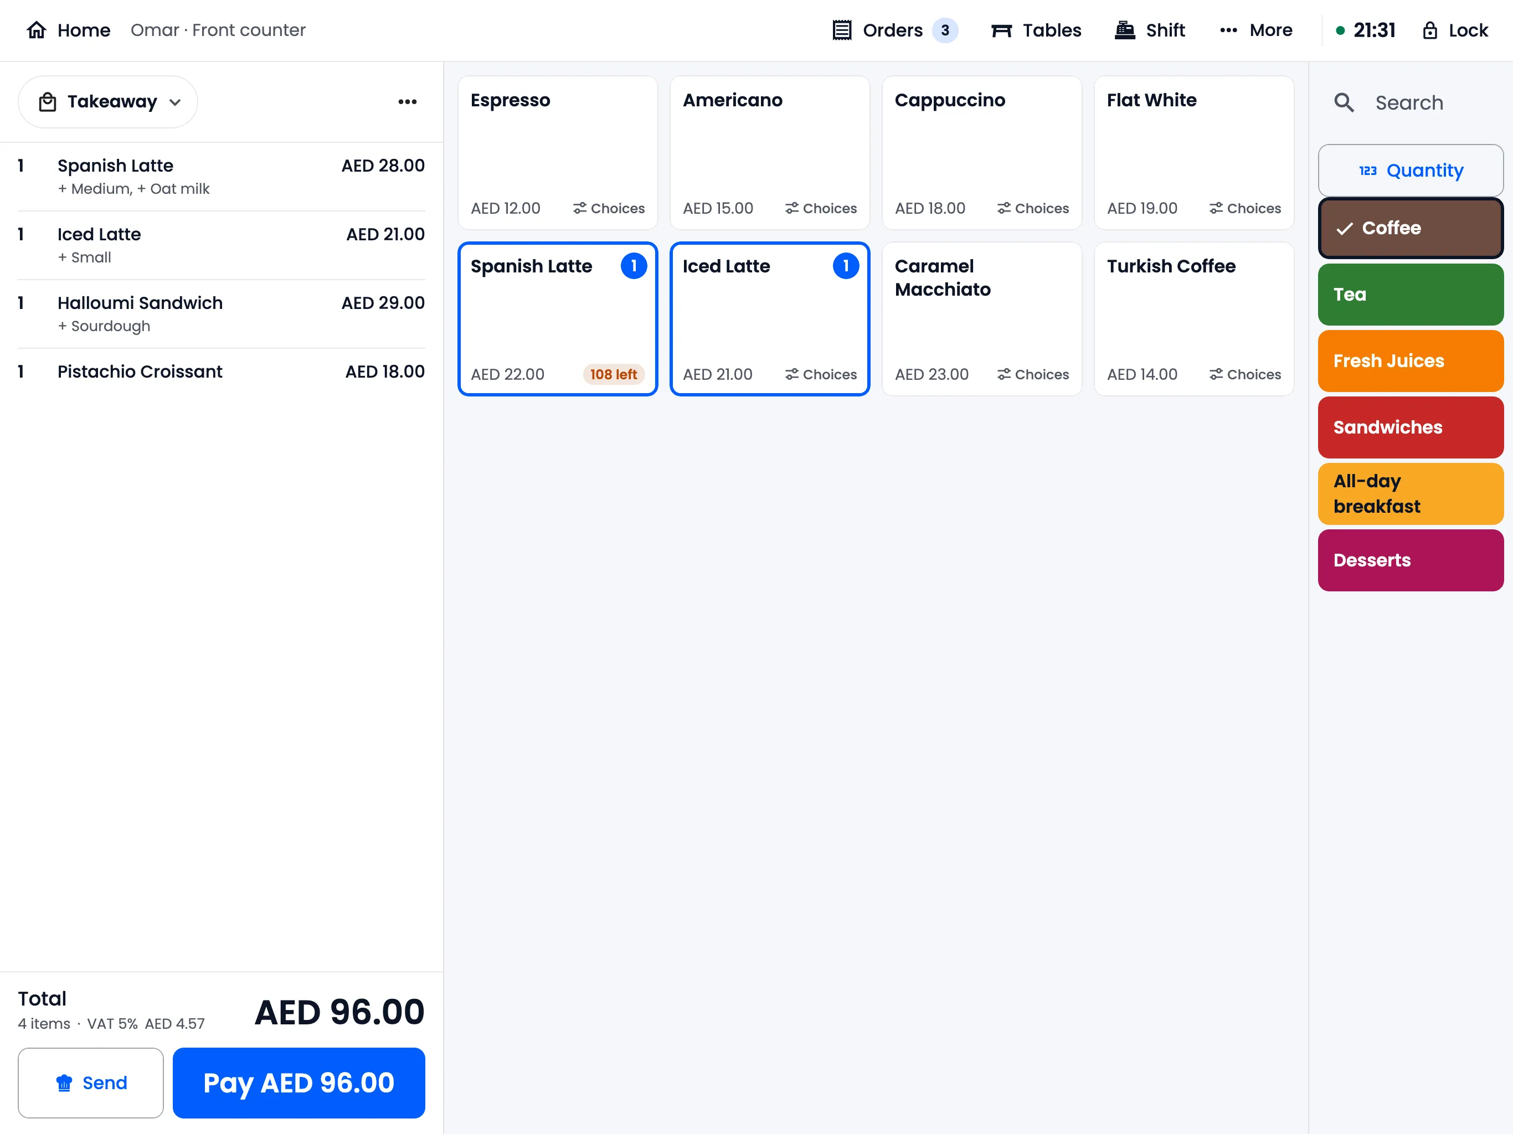The width and height of the screenshot is (1513, 1134).
Task: Lock the terminal
Action: [1455, 30]
